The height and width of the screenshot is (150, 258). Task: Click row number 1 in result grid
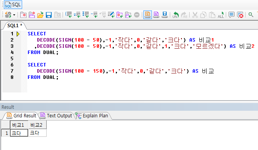6,133
